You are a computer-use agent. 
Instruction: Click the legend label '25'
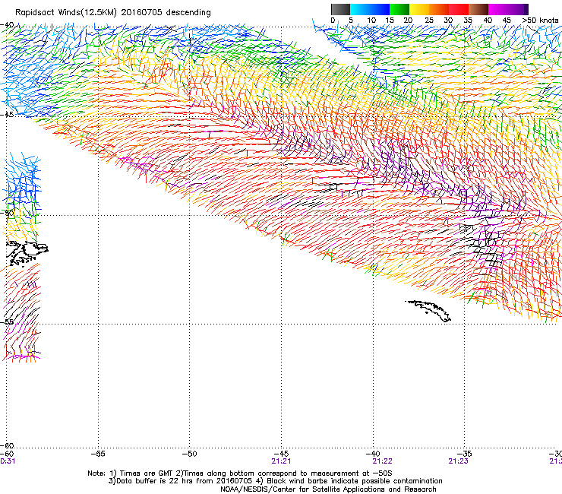point(429,20)
